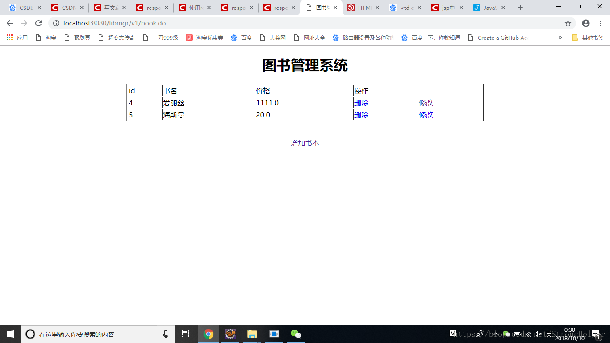Screen dimensions: 610x343
Task: Open the 淘宝 bookmark
Action: pyautogui.click(x=46, y=38)
